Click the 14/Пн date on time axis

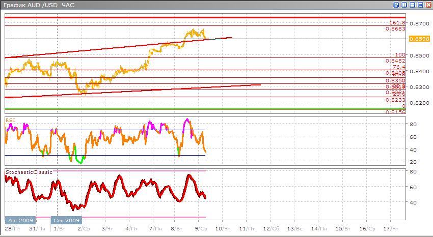point(318,229)
